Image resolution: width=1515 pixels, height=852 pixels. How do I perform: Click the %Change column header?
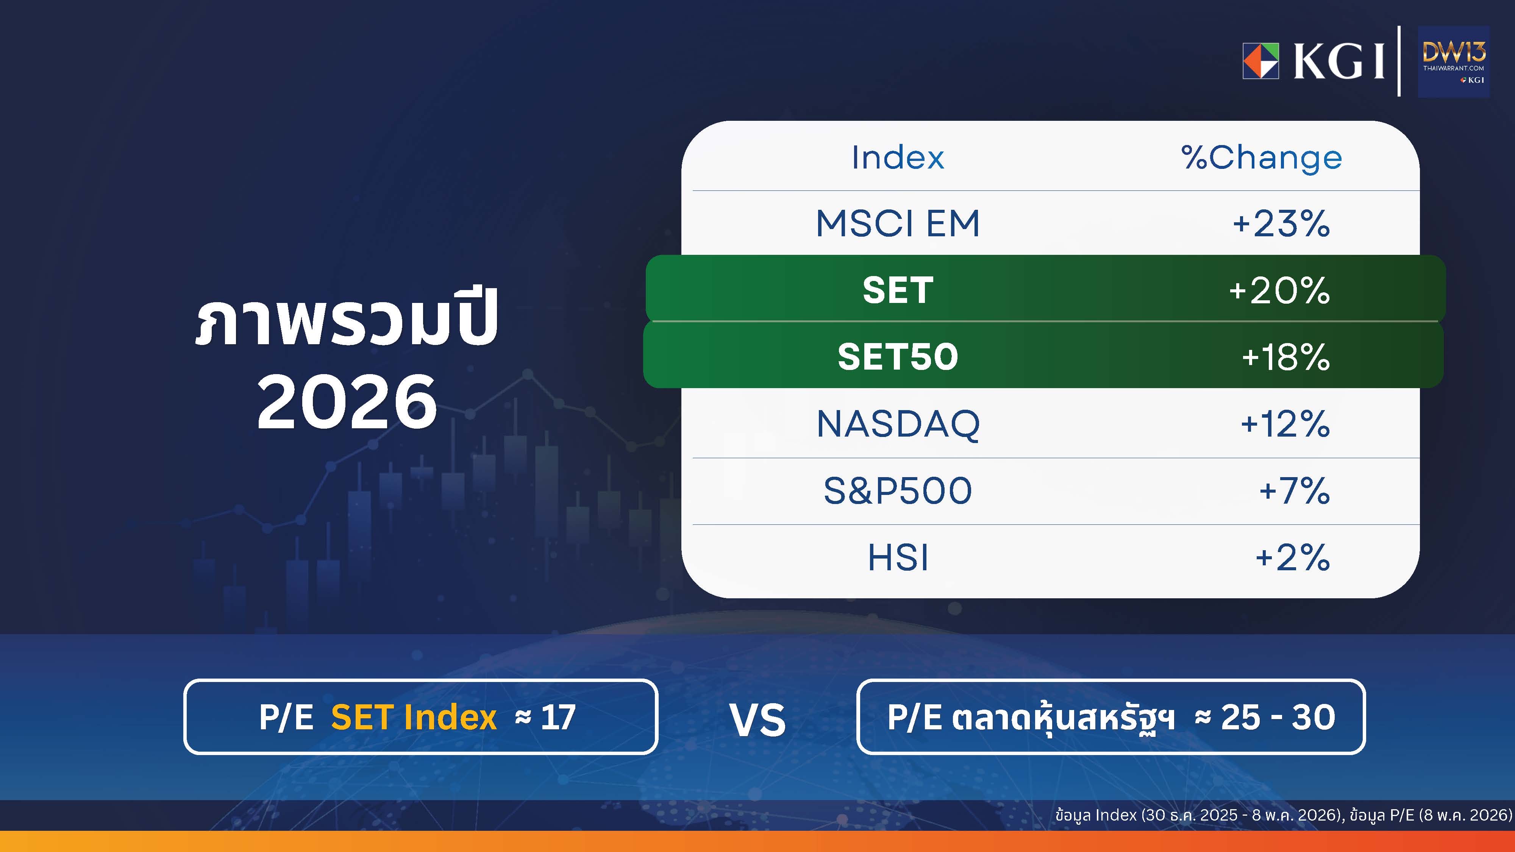click(x=1262, y=158)
